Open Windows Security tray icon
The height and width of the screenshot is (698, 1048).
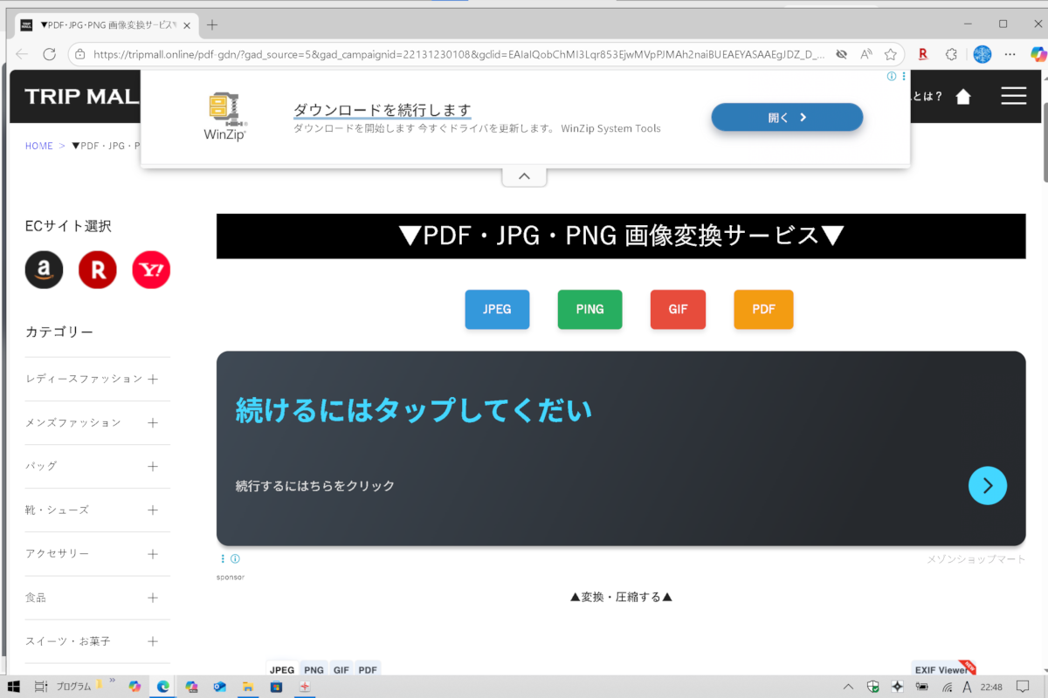(x=872, y=687)
